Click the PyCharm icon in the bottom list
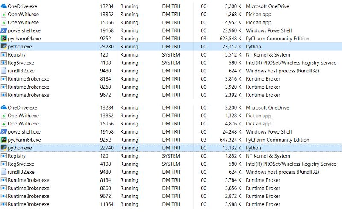 4,140
